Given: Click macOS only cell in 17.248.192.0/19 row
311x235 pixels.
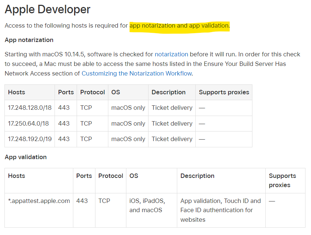Looking at the screenshot, I should 128,139.
